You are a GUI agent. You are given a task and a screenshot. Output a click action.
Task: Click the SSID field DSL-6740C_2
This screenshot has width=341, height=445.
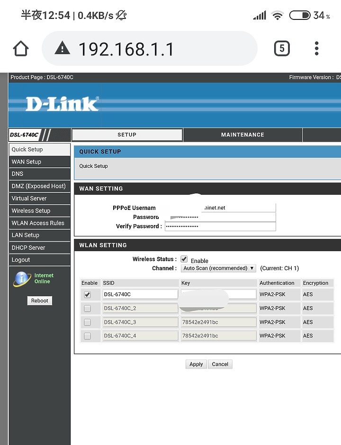pos(140,308)
